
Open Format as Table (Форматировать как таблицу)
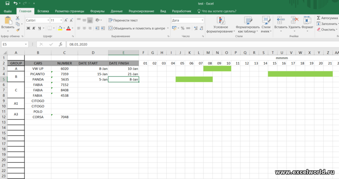tap(248, 25)
